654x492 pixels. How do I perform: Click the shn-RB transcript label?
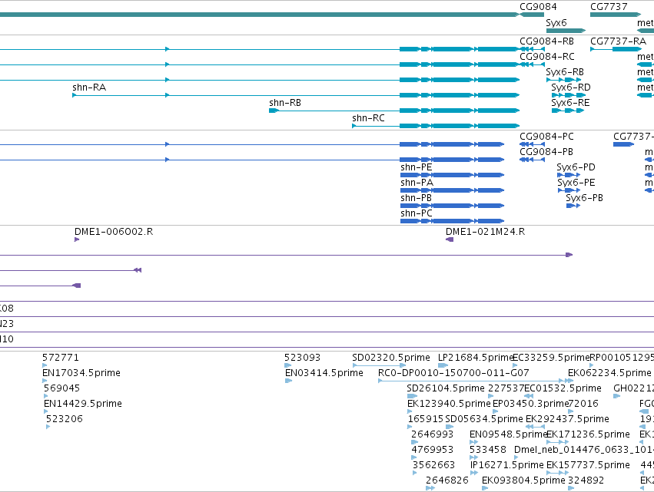pyautogui.click(x=285, y=103)
